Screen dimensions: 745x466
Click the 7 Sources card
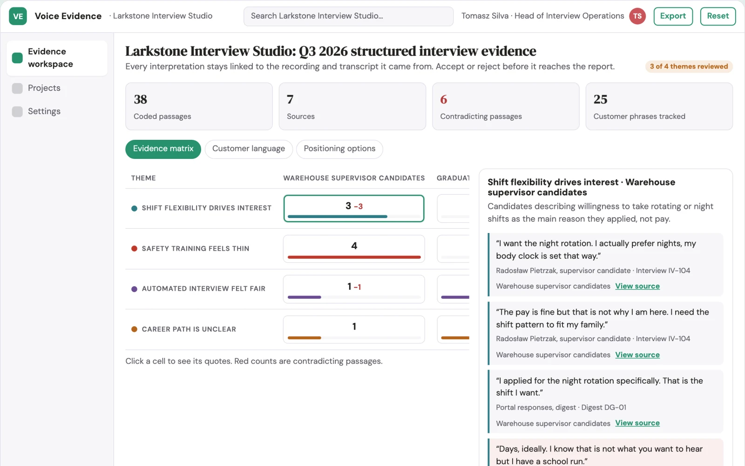pyautogui.click(x=352, y=106)
